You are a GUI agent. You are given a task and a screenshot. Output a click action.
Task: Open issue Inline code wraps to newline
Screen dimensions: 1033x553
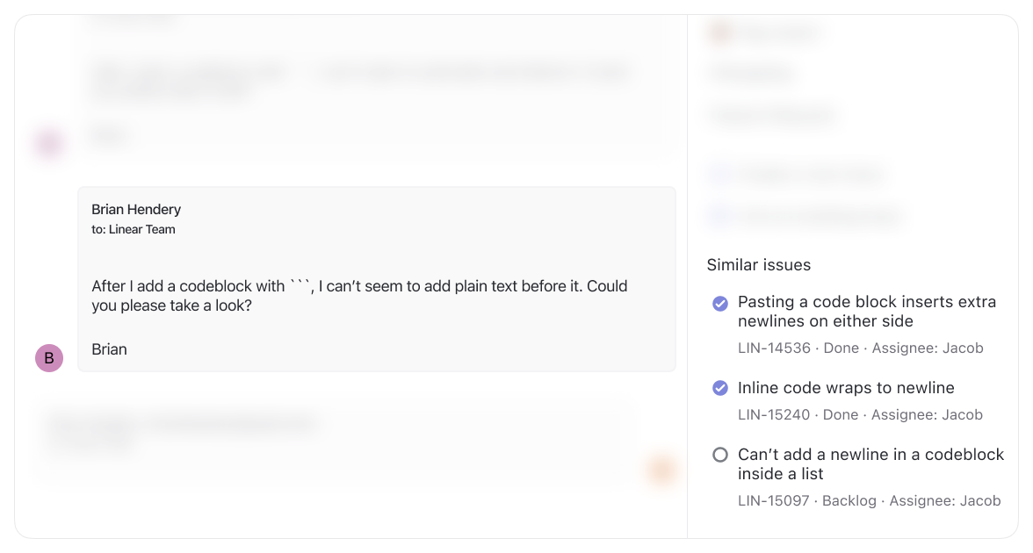[846, 388]
